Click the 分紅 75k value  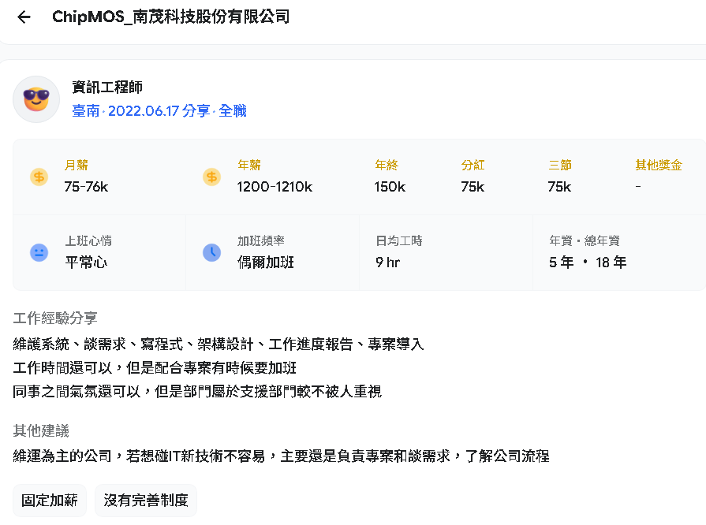click(473, 187)
